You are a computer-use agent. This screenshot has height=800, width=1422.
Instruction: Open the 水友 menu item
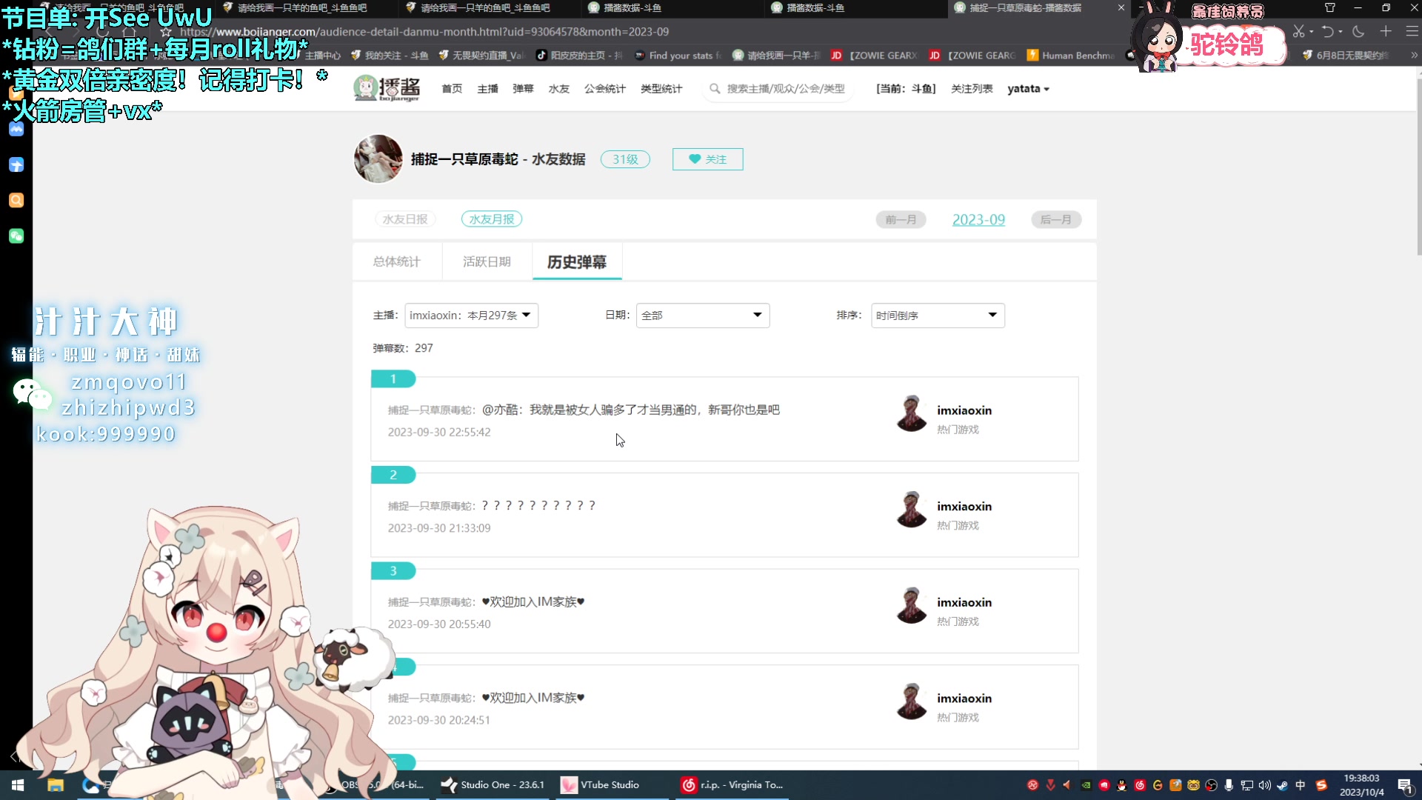coord(558,89)
